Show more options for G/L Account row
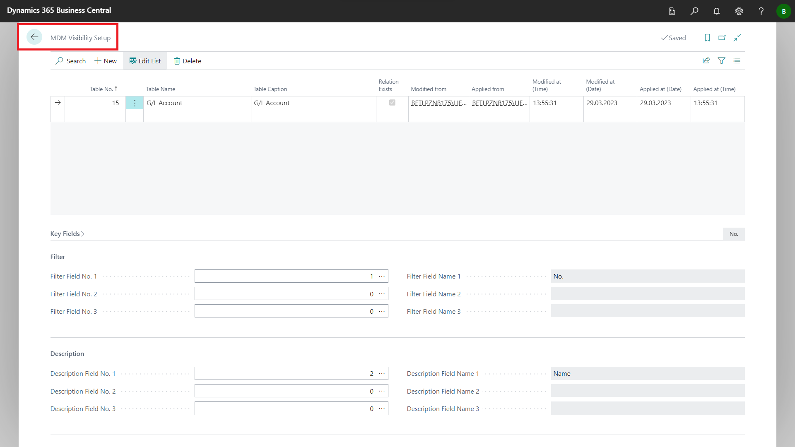Image resolution: width=795 pixels, height=447 pixels. (135, 103)
